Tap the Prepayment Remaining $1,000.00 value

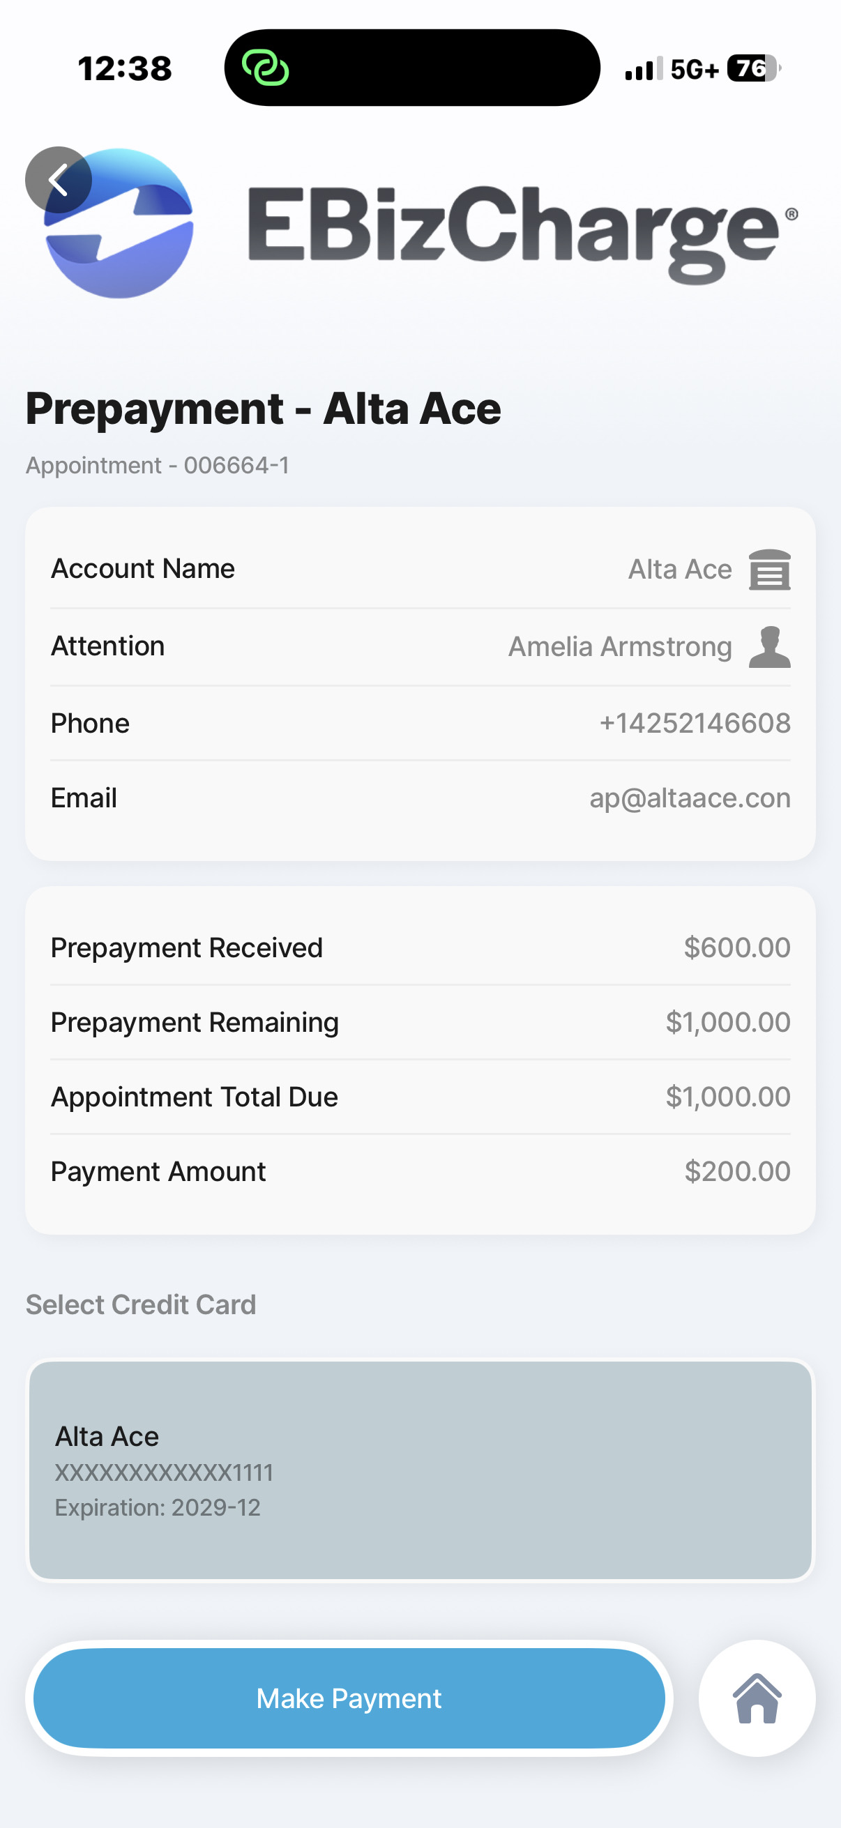(727, 1022)
